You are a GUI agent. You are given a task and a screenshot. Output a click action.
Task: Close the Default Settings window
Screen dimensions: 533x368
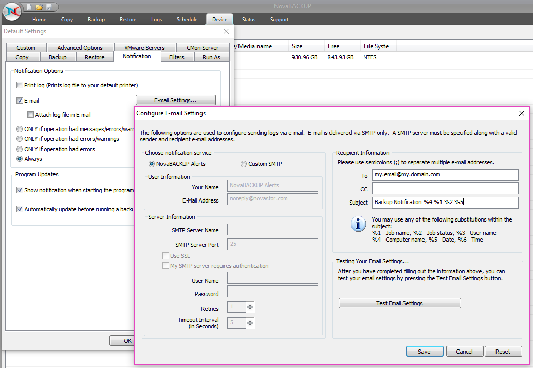point(226,31)
